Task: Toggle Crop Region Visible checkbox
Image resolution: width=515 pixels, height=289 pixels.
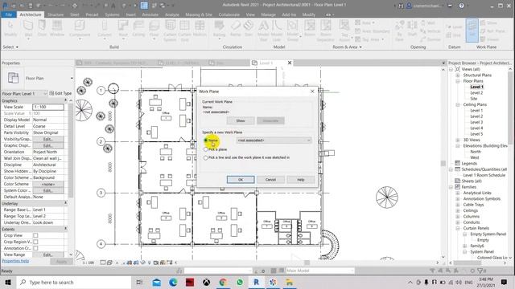Action: click(35, 242)
